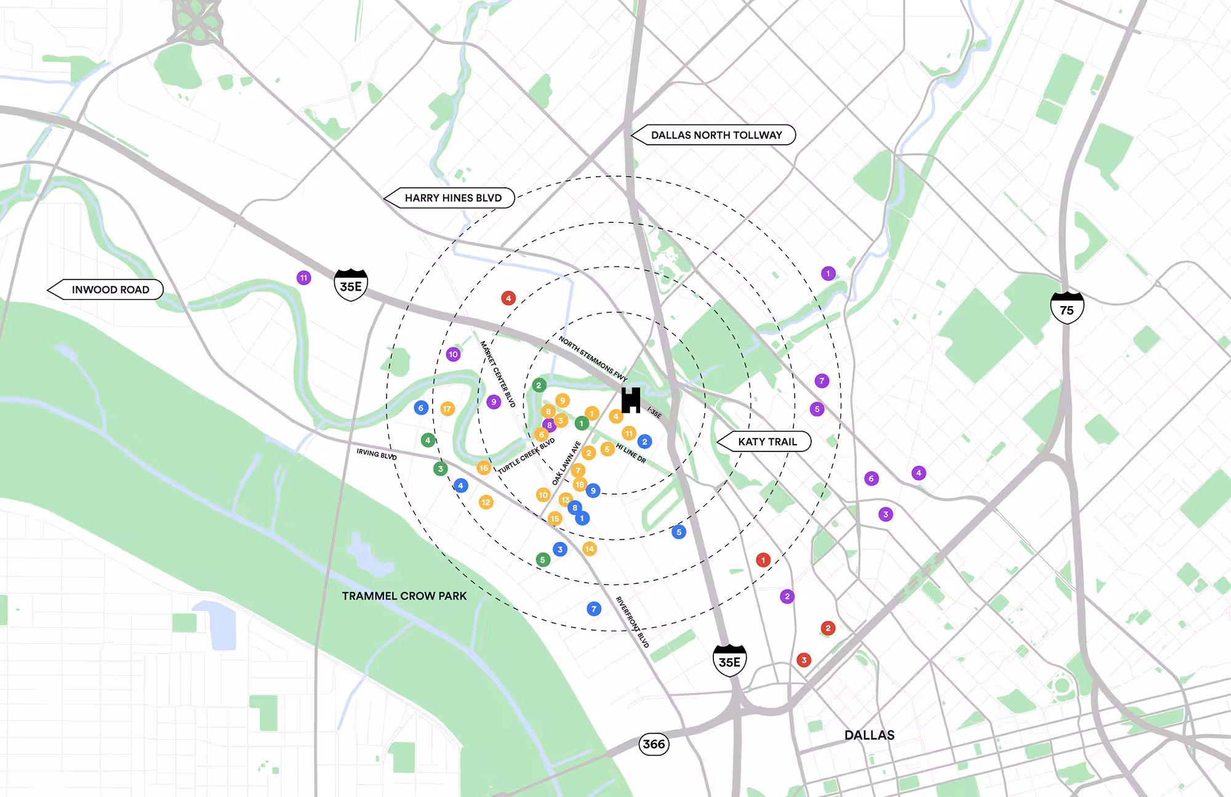Click red marker number 4
1231x797 pixels.
click(x=508, y=299)
